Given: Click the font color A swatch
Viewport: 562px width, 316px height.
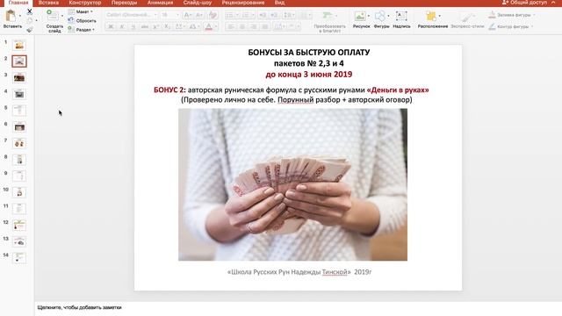Looking at the screenshot, I should coord(209,27).
